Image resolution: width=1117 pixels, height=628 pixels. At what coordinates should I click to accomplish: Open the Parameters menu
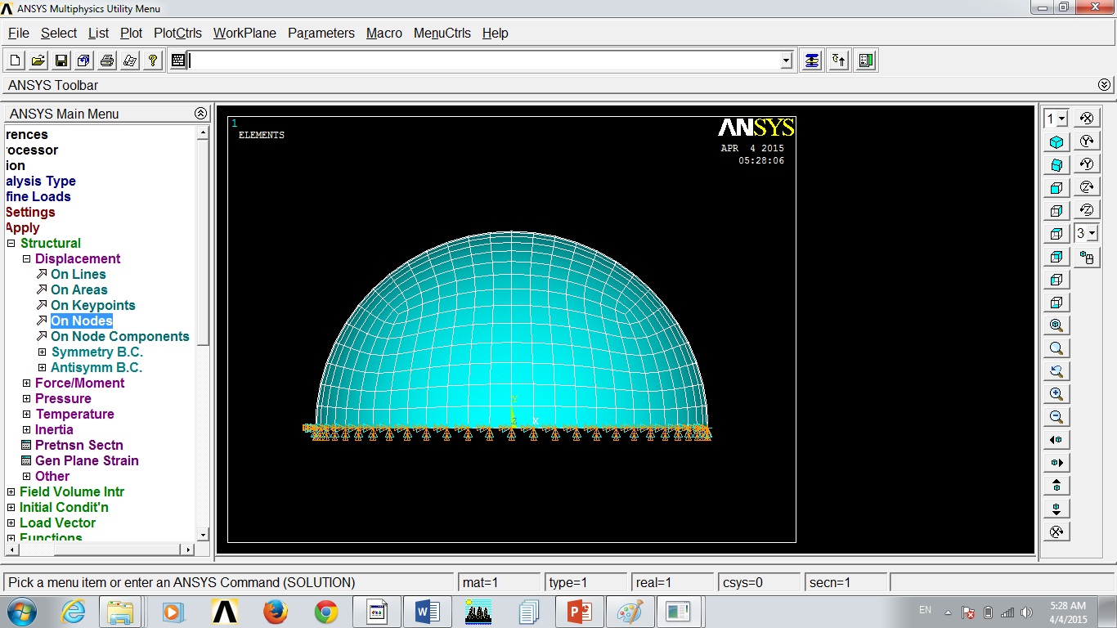[x=321, y=34]
